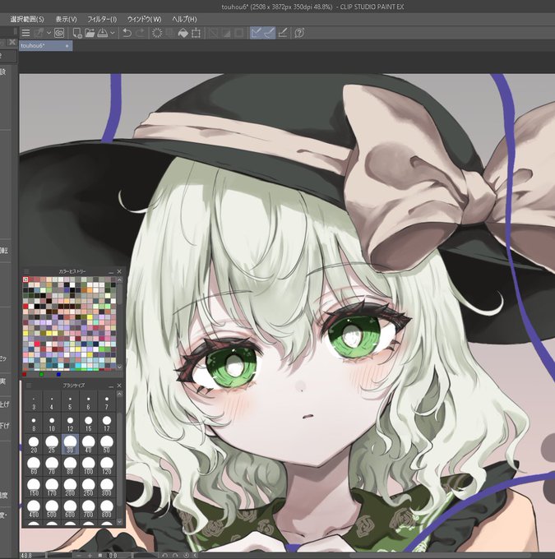555x559 pixels.
Task: Zoom out with the minus button
Action: tap(79, 556)
